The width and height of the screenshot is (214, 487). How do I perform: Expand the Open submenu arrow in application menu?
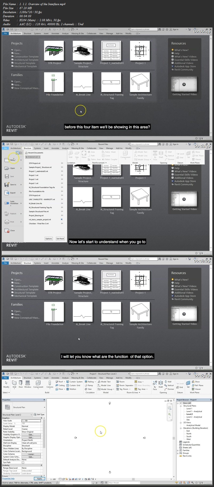click(x=21, y=168)
